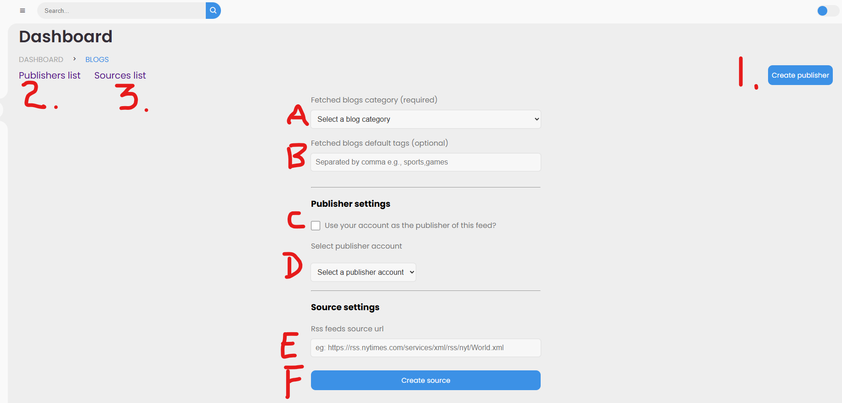
Task: Click the 'Use your account as the publisher' label text
Action: 410,225
